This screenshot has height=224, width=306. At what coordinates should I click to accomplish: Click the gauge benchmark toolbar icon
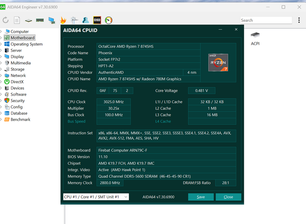(x=109, y=20)
